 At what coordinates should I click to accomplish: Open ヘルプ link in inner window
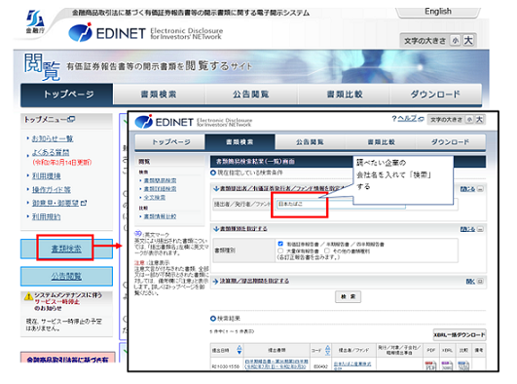[x=408, y=118]
